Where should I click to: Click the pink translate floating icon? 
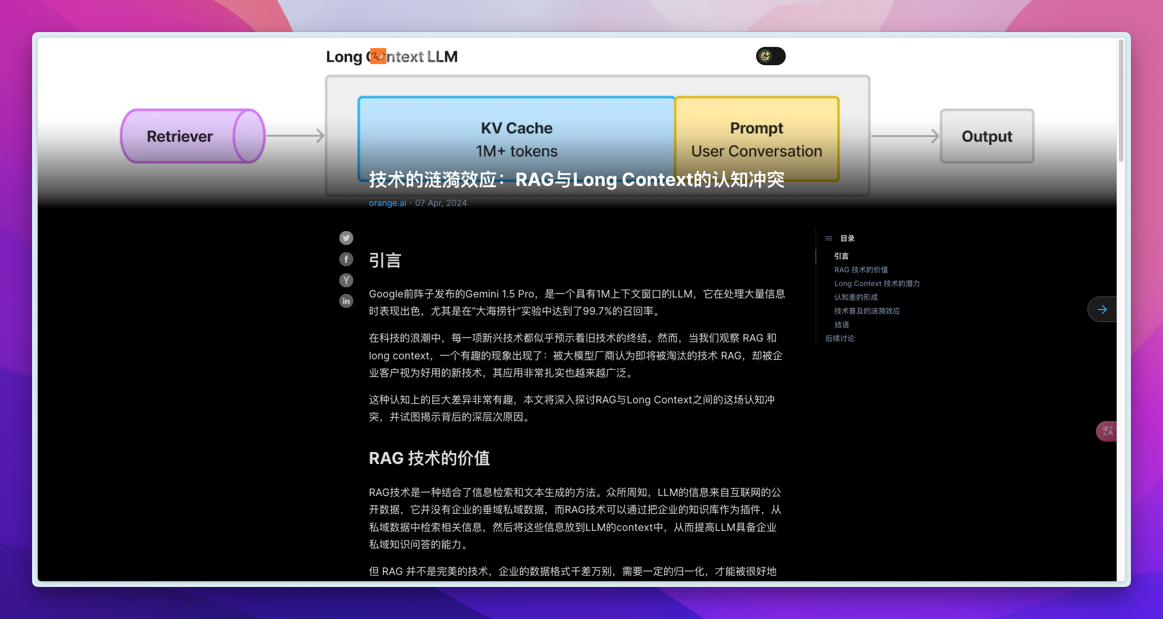(1107, 431)
